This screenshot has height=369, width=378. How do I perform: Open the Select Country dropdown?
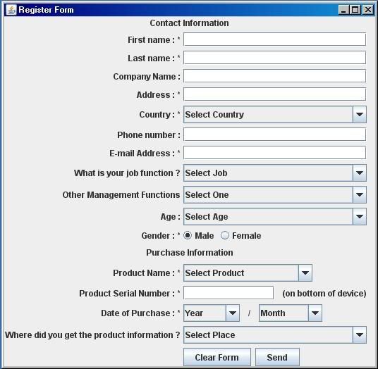point(275,114)
